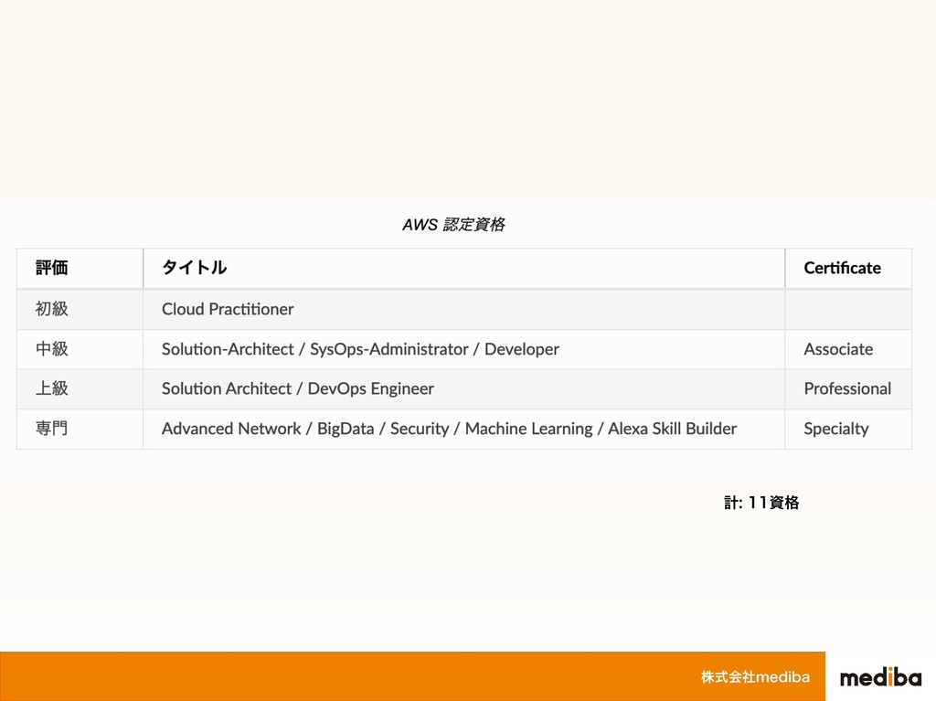936x701 pixels.
Task: Click the 計: 11資格 total text
Action: tap(761, 503)
